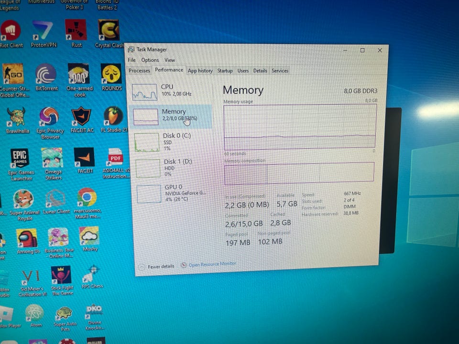Viewport: 459px width, 344px height.
Task: Click the 667 MHz speed value
Action: click(352, 193)
